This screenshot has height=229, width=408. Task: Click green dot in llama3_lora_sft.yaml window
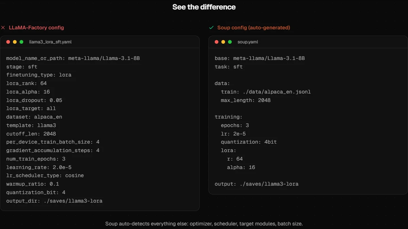tap(21, 42)
